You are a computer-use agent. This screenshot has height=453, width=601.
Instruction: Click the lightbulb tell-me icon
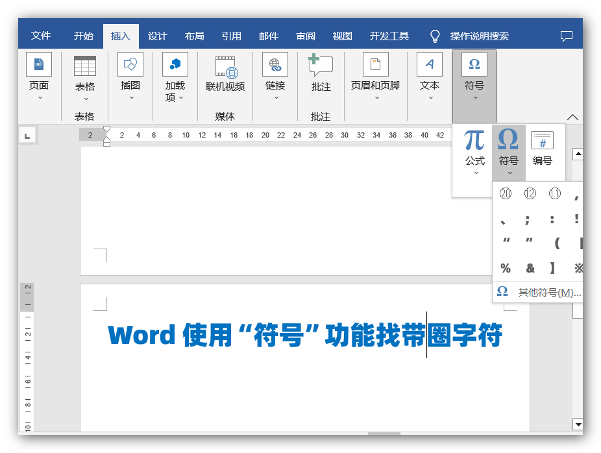click(x=435, y=36)
